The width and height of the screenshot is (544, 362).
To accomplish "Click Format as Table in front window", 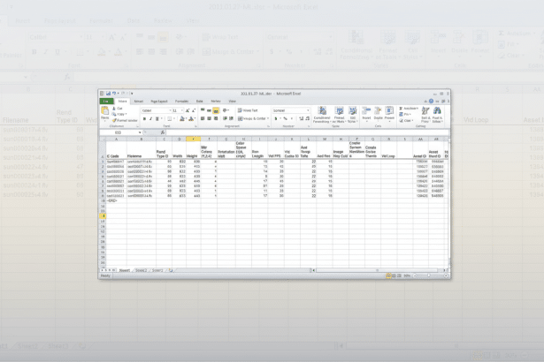I will 339,115.
